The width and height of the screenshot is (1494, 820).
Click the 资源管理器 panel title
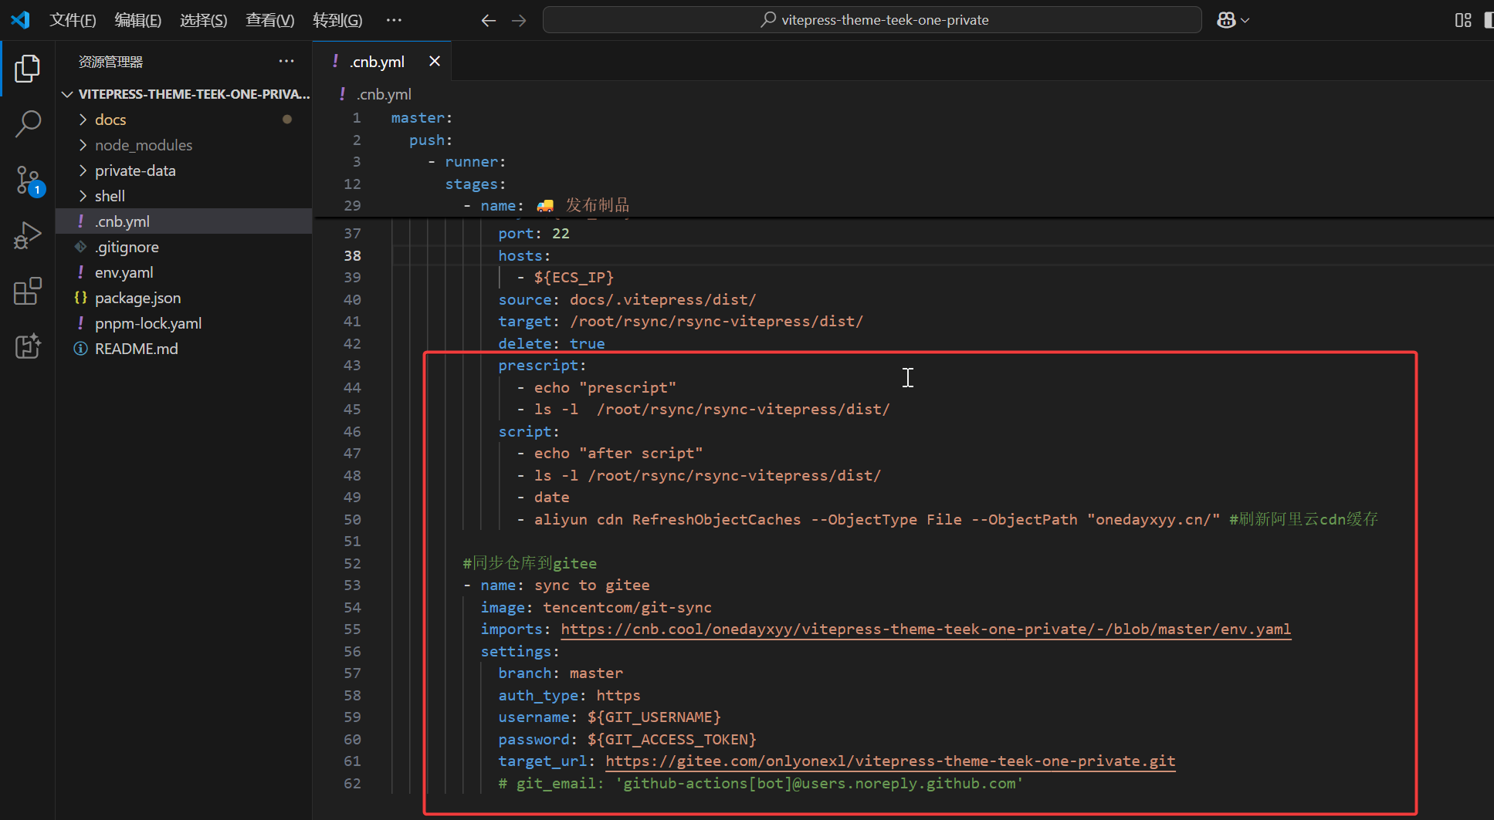click(110, 62)
